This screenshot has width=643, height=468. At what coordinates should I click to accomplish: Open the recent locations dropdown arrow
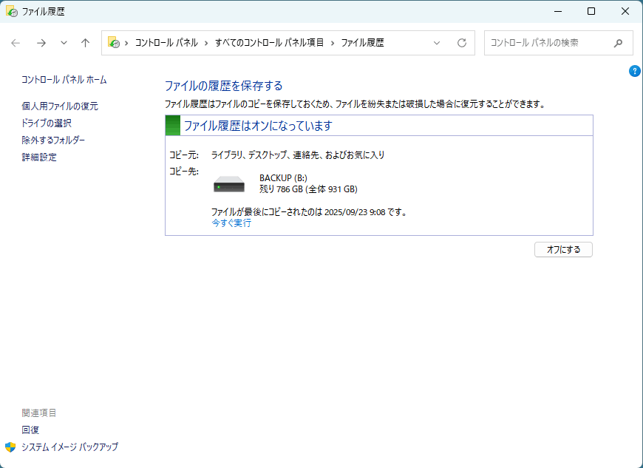pyautogui.click(x=64, y=43)
